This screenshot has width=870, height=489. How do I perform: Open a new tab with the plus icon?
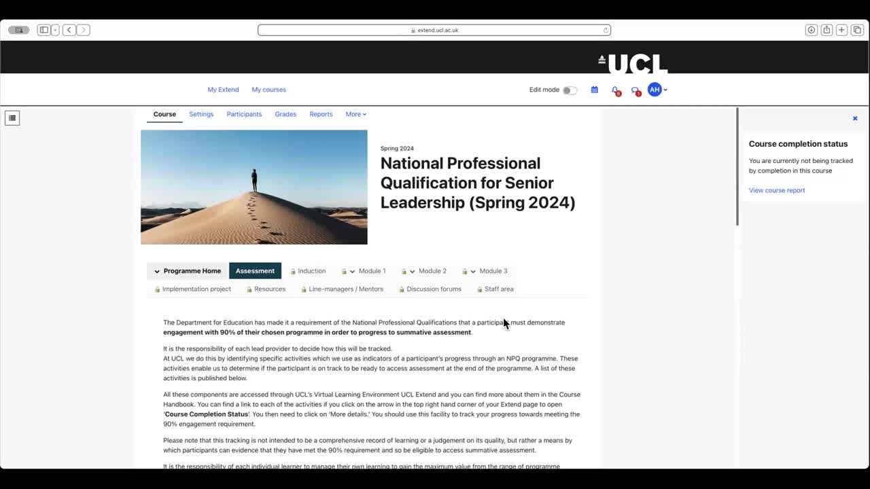click(x=841, y=30)
